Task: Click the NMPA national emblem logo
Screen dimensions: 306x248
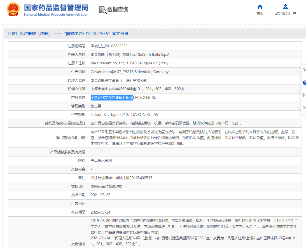Action: tap(13, 9)
